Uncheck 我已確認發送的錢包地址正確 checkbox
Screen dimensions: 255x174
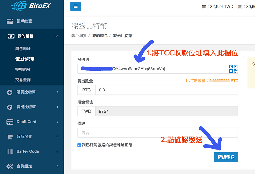[79, 145]
